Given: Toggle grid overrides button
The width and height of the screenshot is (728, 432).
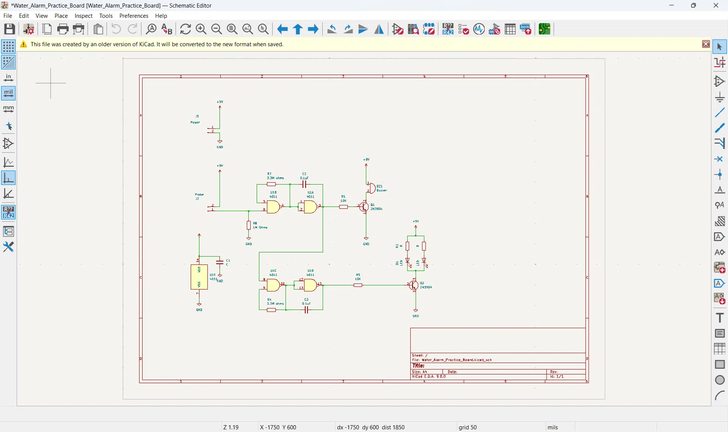Looking at the screenshot, I should coord(8,62).
